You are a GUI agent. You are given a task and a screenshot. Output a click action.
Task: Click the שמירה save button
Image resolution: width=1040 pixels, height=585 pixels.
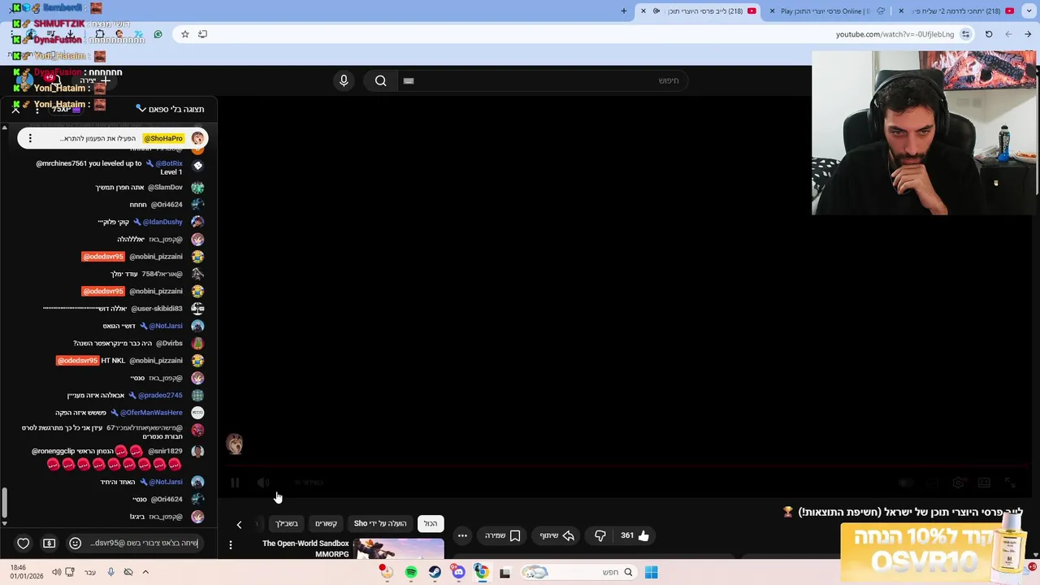(502, 535)
